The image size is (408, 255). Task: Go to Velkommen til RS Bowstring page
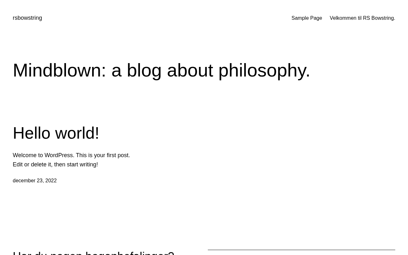[362, 18]
